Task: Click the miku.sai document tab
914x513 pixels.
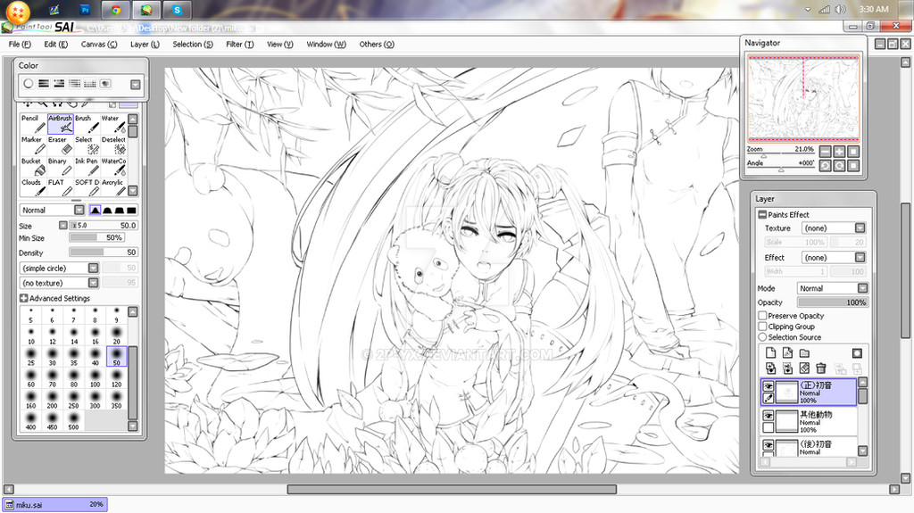Action: click(x=54, y=505)
